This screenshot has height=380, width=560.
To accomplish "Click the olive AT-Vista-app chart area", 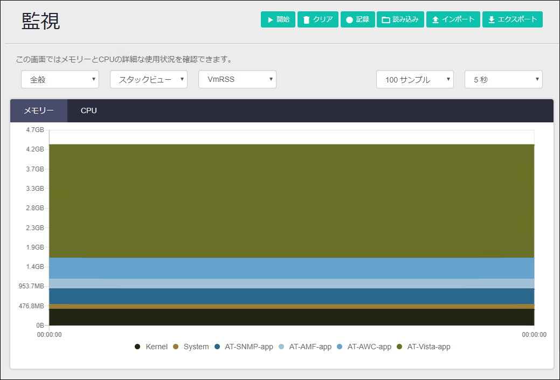I will (292, 201).
